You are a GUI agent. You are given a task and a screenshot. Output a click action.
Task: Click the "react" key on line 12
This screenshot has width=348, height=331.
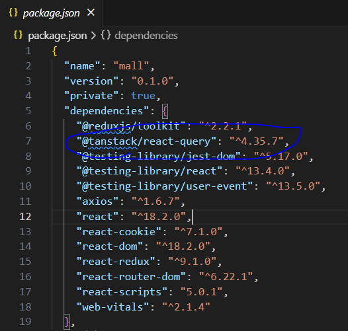click(x=97, y=217)
